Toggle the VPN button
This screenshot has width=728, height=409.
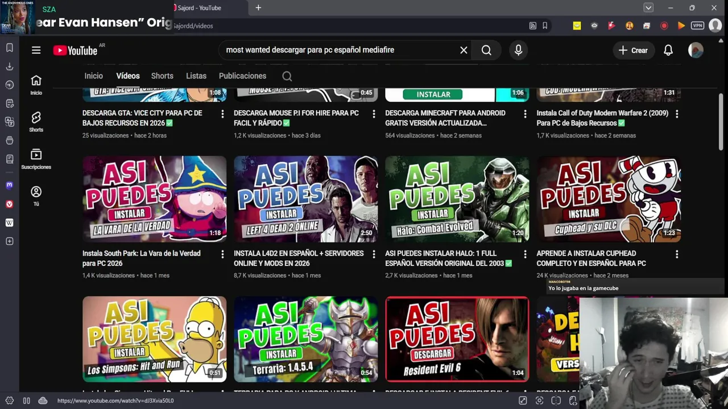click(698, 26)
